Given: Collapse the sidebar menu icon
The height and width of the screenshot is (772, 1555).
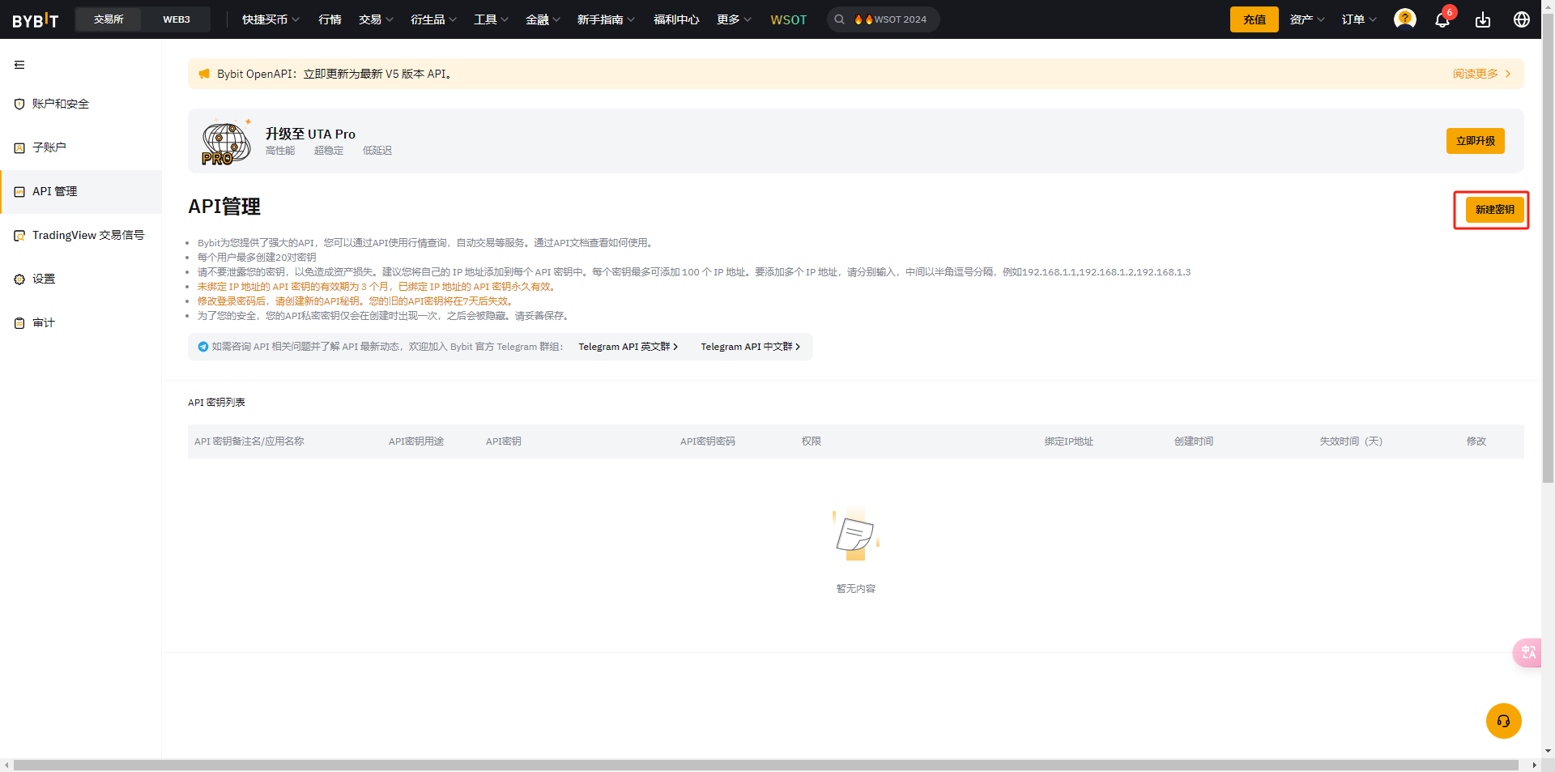Looking at the screenshot, I should pos(19,65).
